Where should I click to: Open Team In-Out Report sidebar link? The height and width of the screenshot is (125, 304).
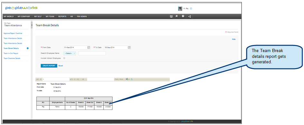click(x=11, y=53)
